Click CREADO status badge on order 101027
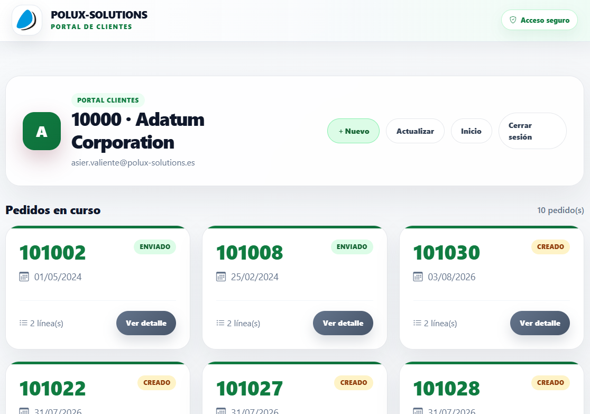 pyautogui.click(x=354, y=383)
